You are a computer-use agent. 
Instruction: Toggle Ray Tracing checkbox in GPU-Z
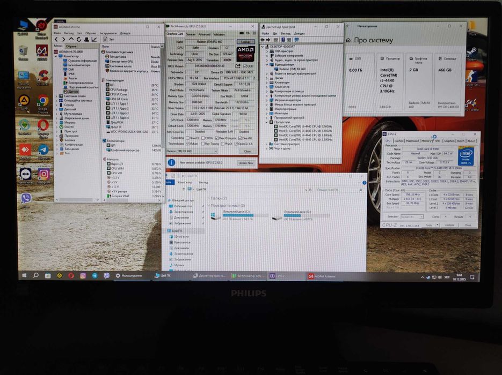point(202,144)
